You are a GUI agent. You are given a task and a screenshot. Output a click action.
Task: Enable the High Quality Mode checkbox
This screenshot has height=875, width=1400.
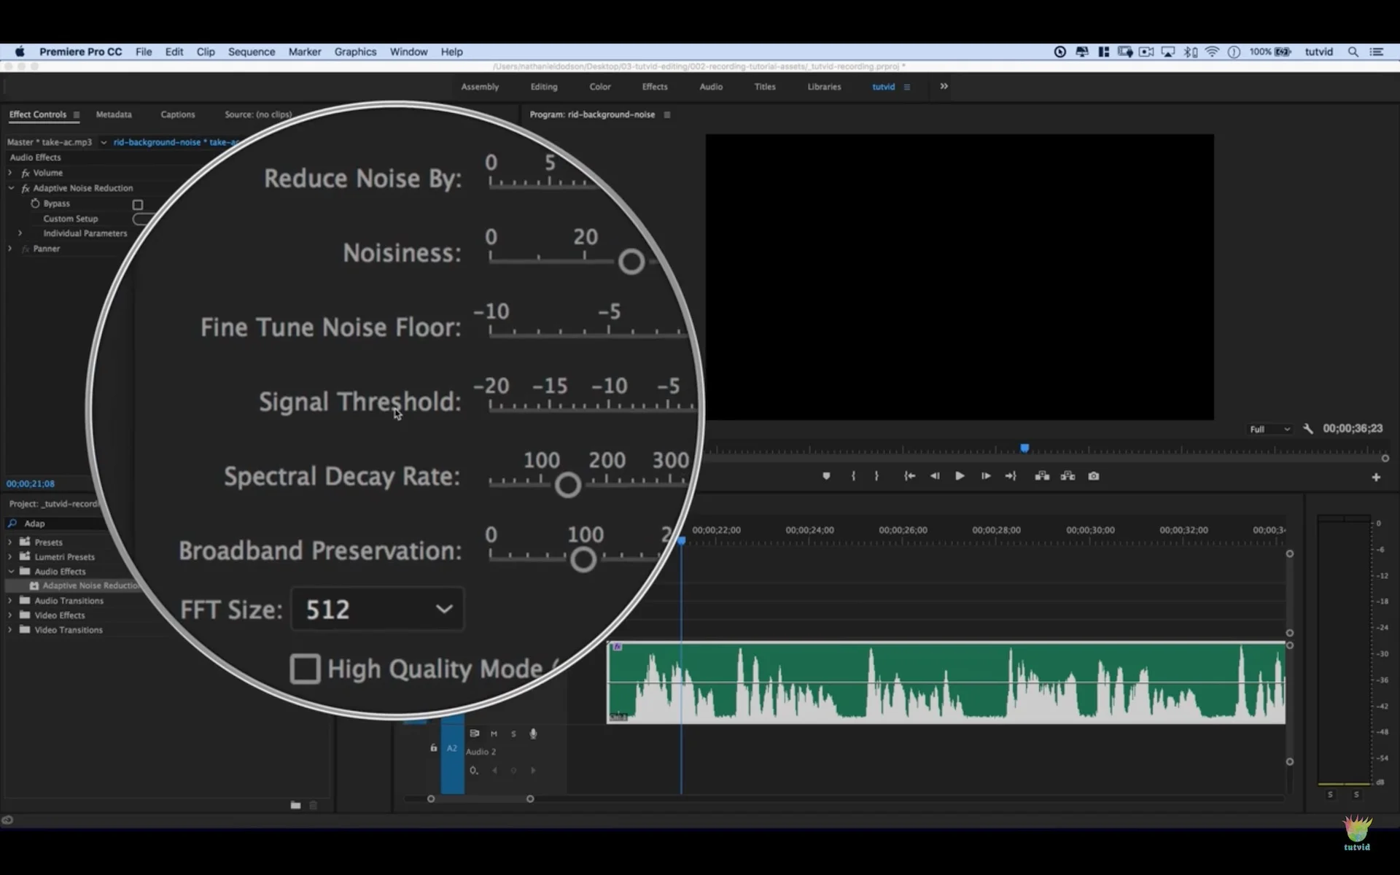pyautogui.click(x=305, y=669)
